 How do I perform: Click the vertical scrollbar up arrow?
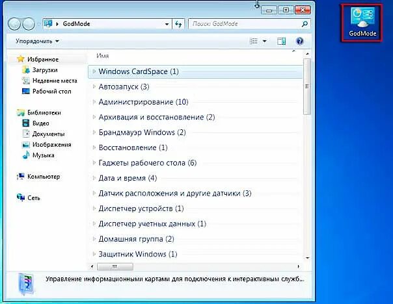pos(307,54)
